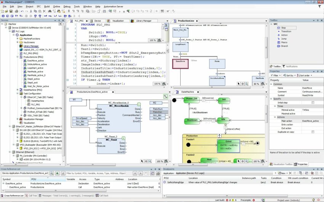Click the zoom icon beside 80 % in ProductionLine editor
Viewport: 324px width, 202px height.
263,84
